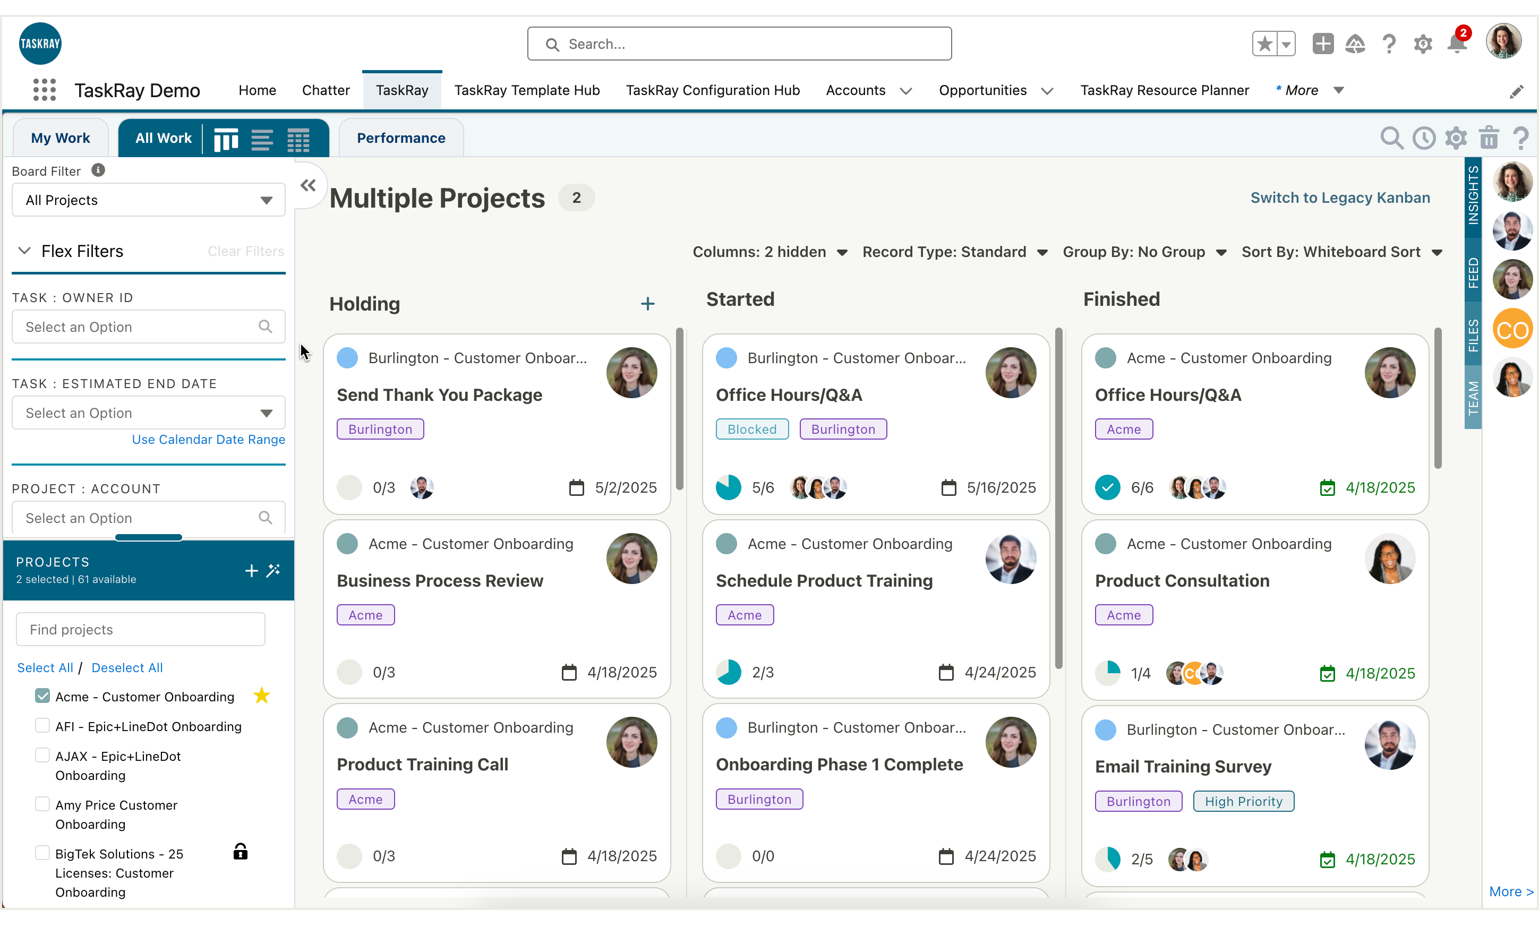Screen dimensions: 1539x927
Task: Open the TaskRay Configuration Hub tab
Action: coord(713,90)
